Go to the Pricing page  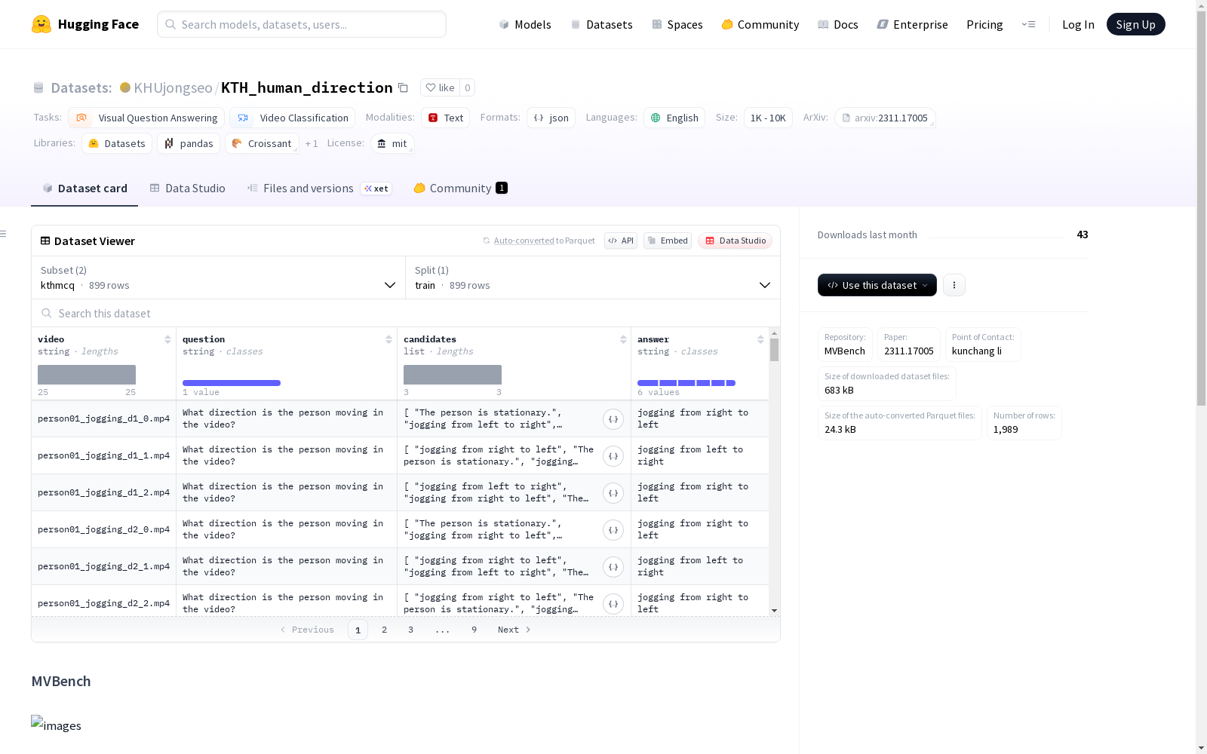984,24
